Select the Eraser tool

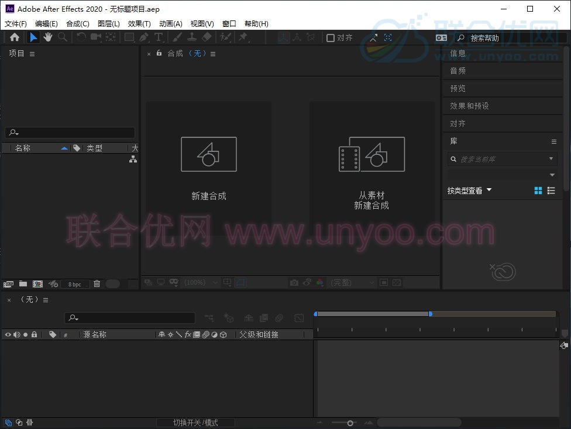pos(207,37)
